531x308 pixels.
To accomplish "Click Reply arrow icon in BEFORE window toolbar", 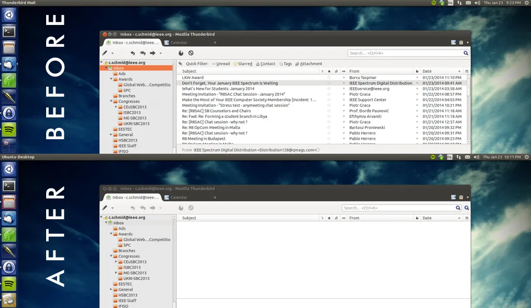I will [x=133, y=53].
